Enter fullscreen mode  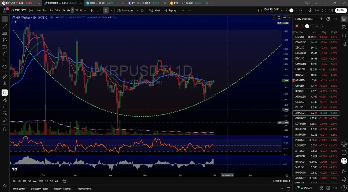(x=324, y=10)
